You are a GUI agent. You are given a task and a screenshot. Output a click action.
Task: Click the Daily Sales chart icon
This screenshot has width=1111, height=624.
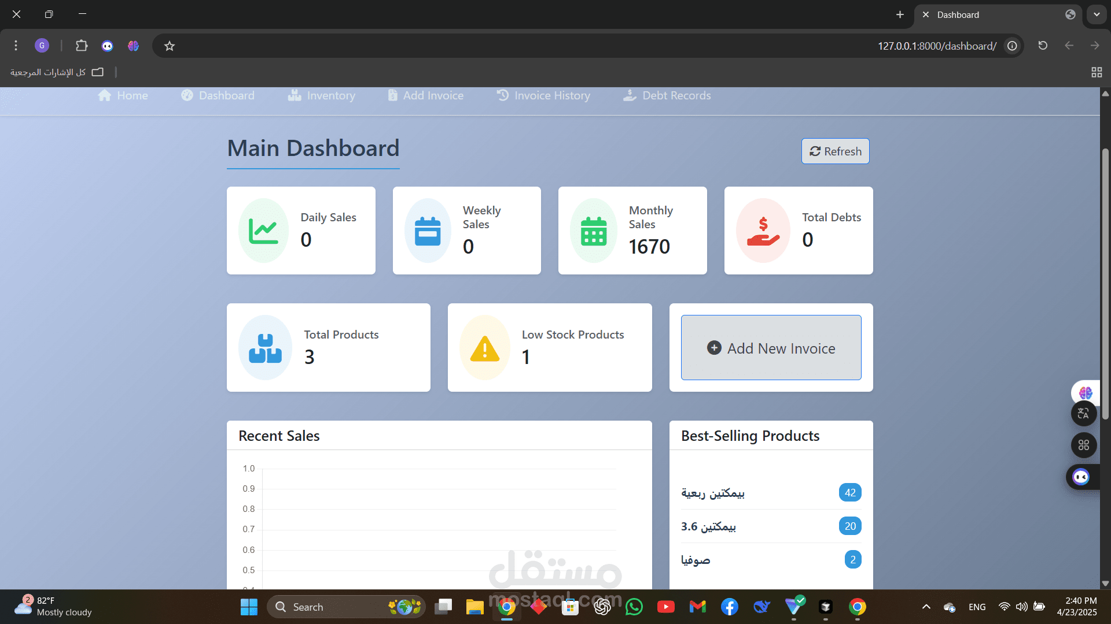(x=263, y=231)
